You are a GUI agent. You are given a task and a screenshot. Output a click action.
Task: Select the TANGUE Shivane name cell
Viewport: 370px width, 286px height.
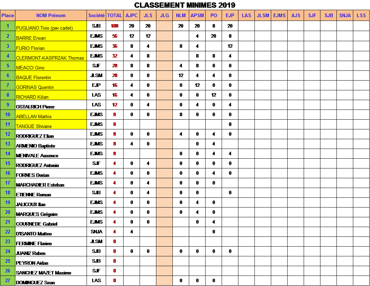(51, 125)
